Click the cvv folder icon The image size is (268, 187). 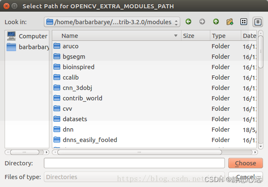(x=57, y=108)
